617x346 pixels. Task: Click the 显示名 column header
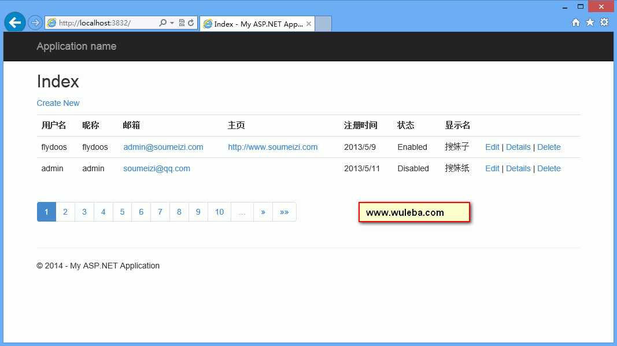point(457,125)
